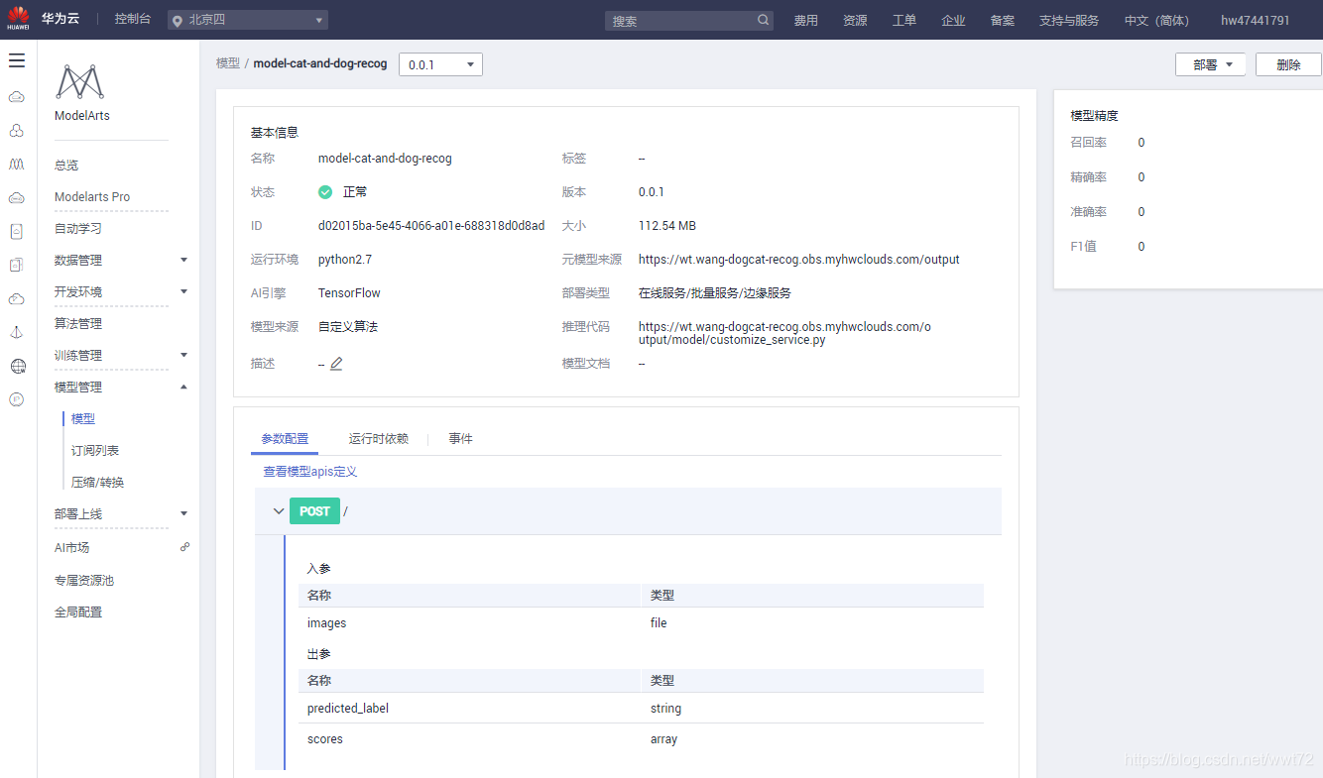
Task: Open 企业 in the top menu
Action: (953, 20)
